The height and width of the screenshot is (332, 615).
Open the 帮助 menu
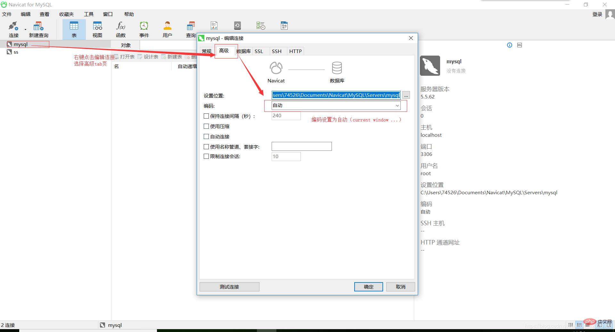pos(129,14)
